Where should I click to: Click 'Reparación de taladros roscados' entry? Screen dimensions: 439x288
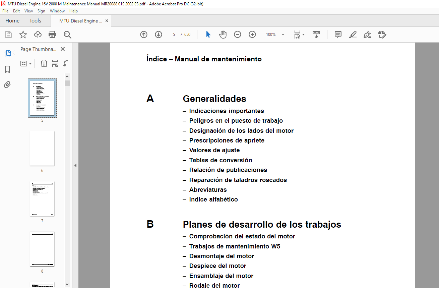click(238, 180)
